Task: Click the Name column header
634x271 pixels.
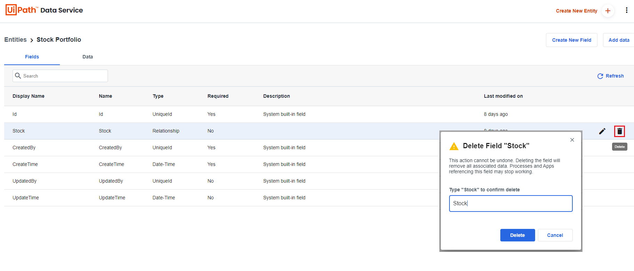Action: tap(105, 96)
